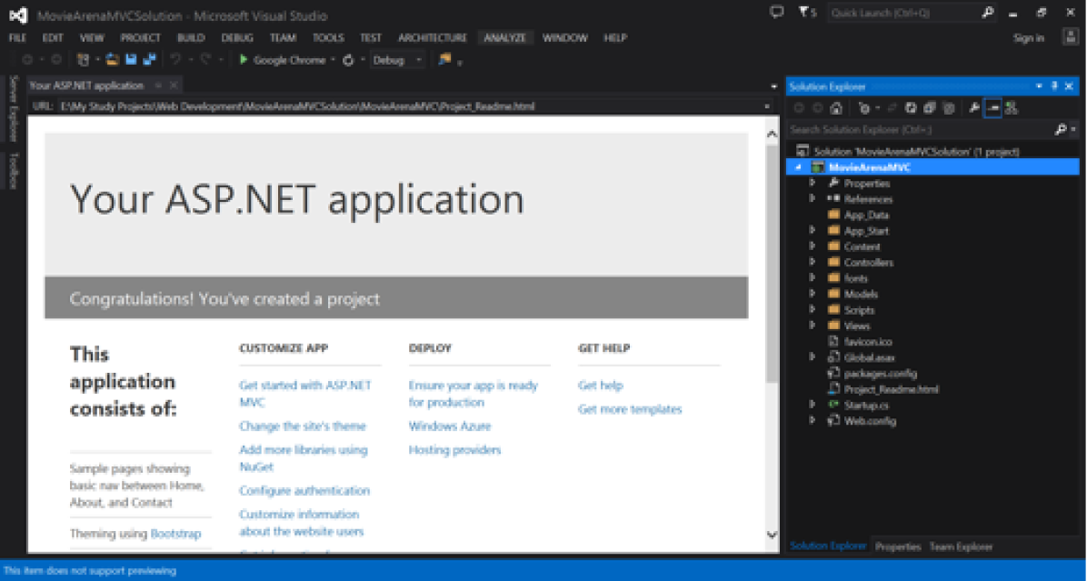Click the Solution Explorer Home icon

[x=836, y=108]
